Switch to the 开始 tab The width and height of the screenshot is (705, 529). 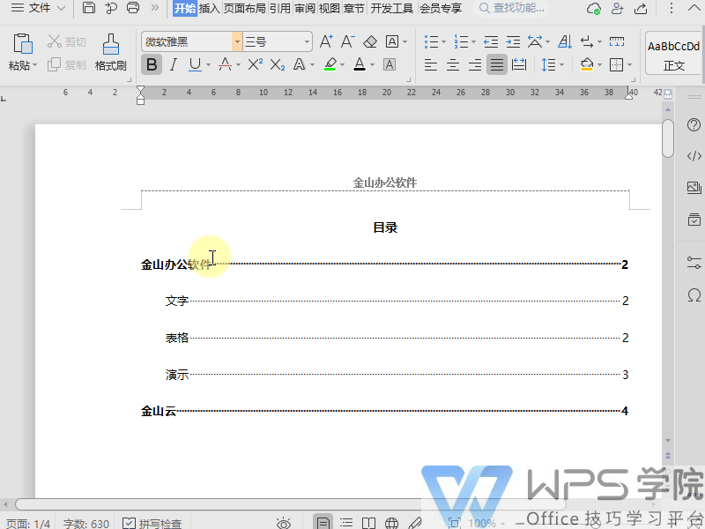coord(185,8)
